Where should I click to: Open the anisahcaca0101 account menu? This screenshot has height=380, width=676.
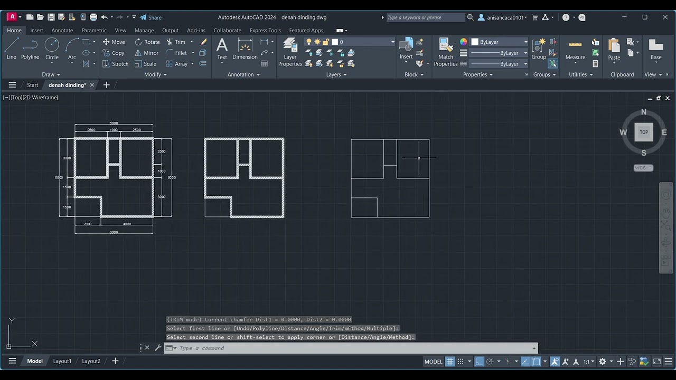502,17
